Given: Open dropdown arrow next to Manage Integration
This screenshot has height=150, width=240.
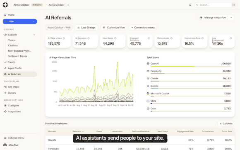Looking at the screenshot, I should click(231, 18).
